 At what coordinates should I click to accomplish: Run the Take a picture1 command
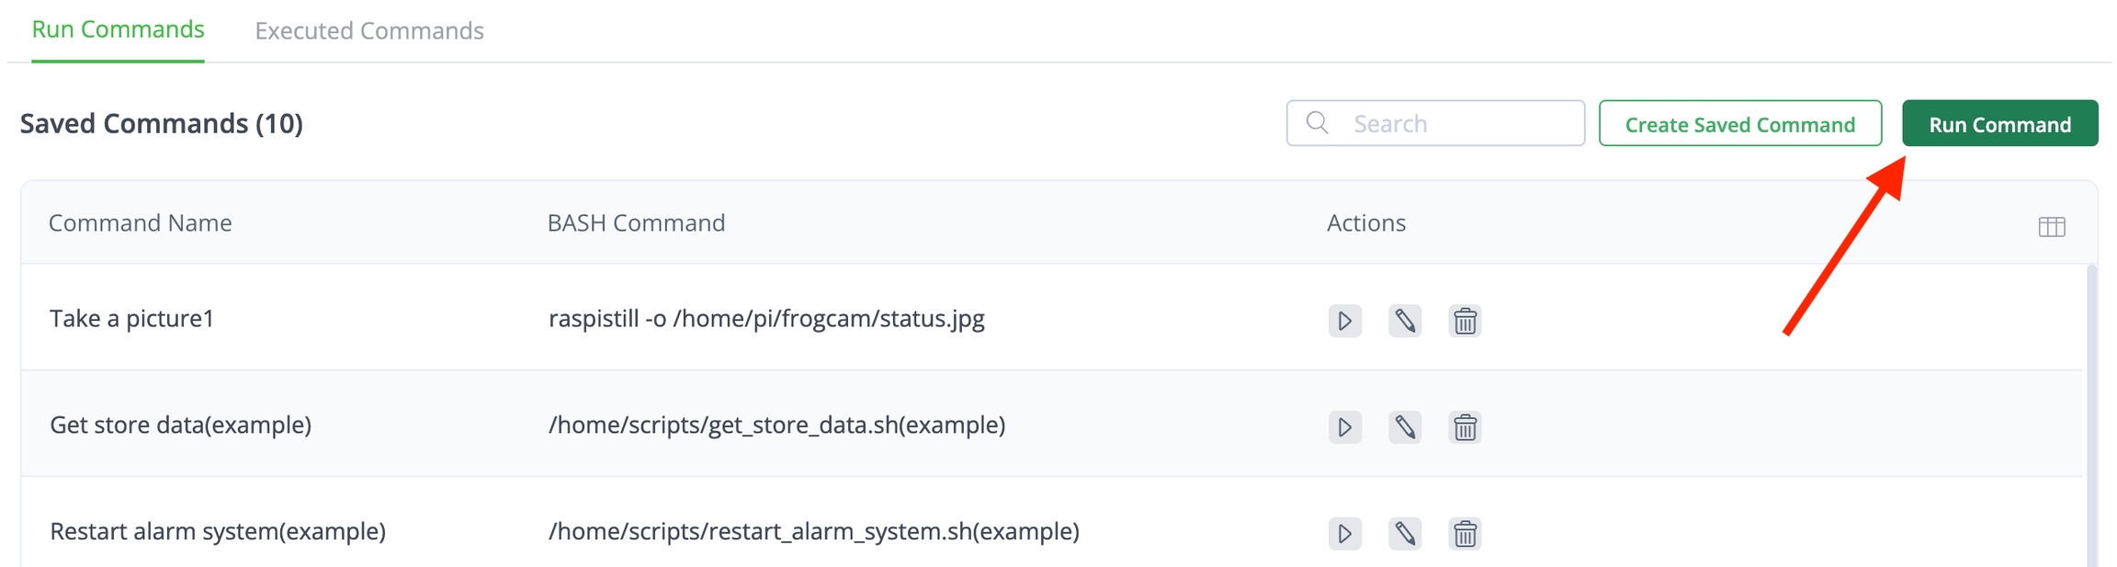1344,321
